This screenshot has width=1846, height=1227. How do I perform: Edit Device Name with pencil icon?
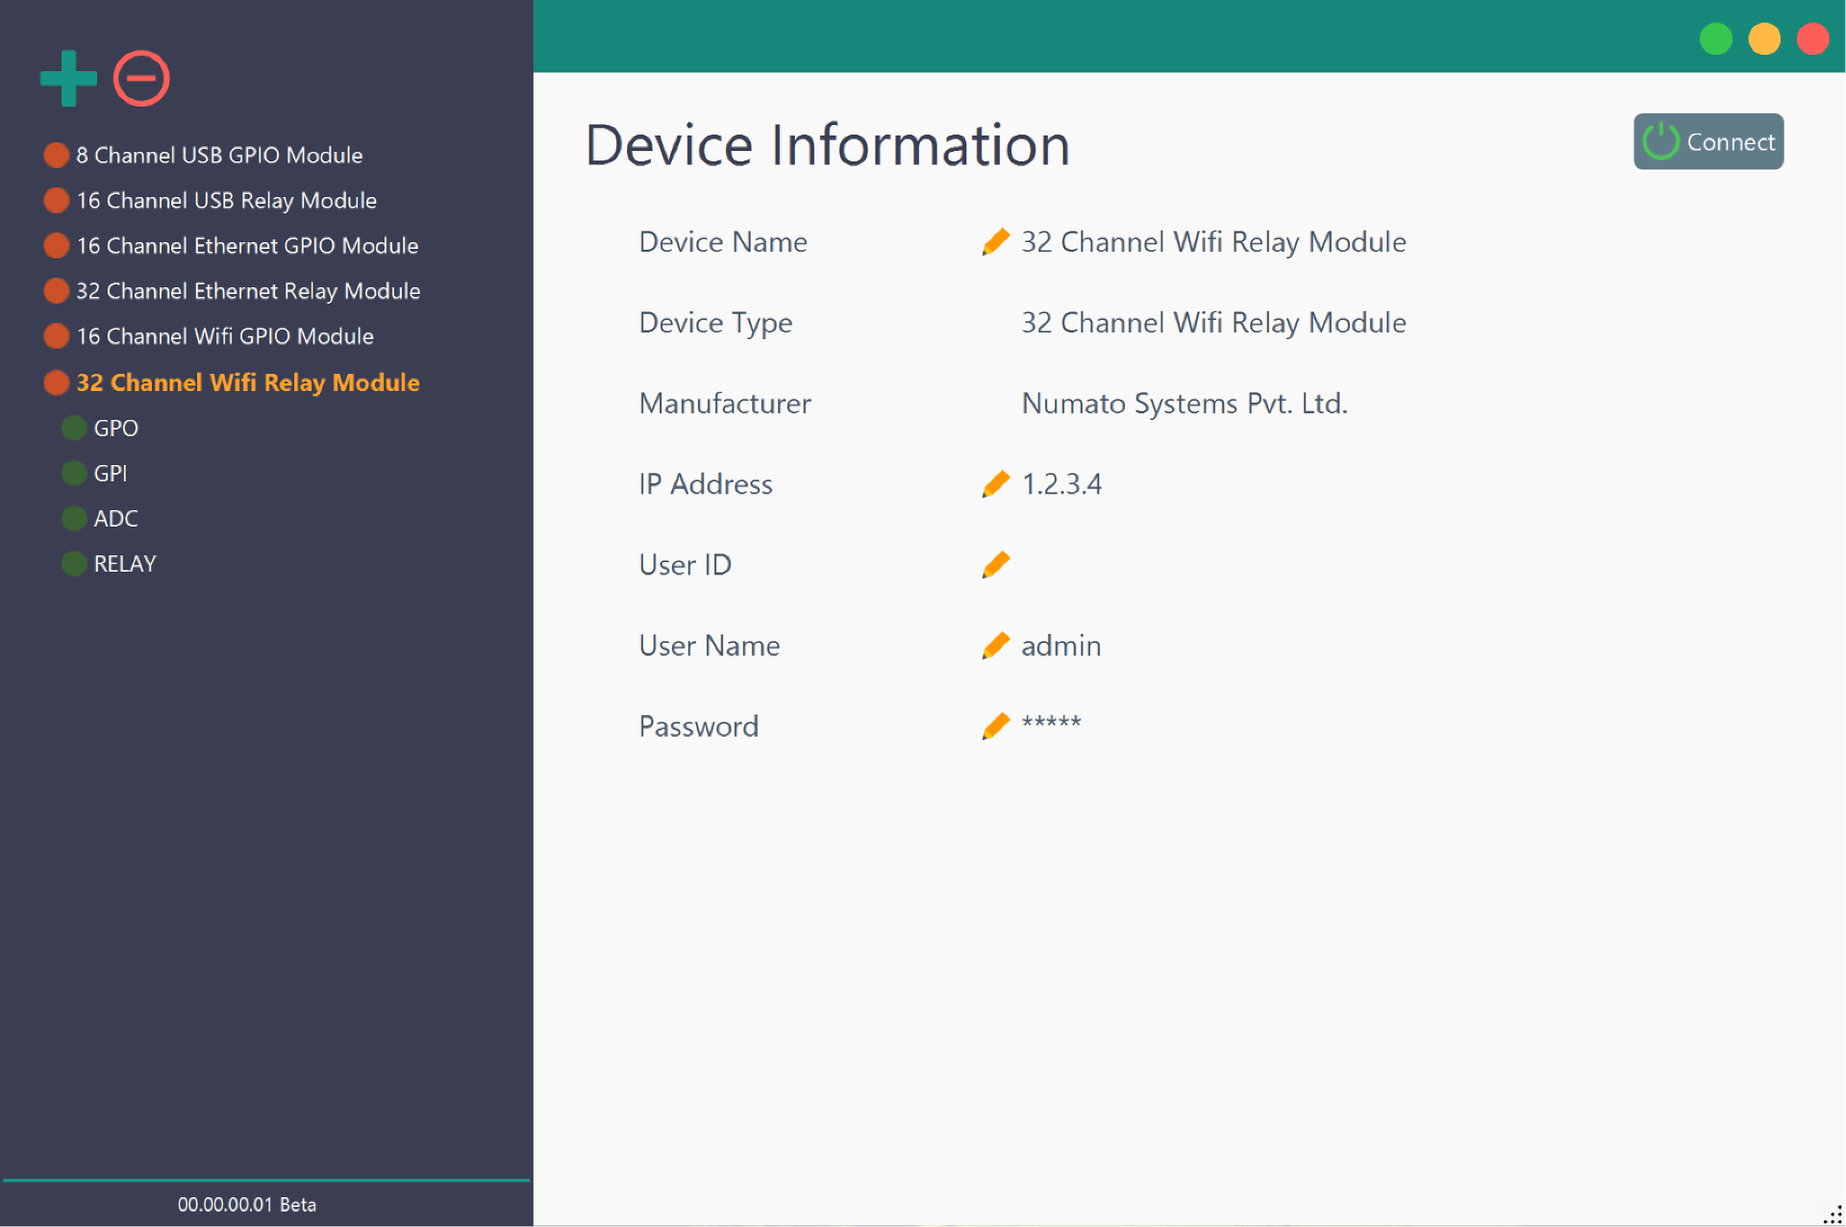point(995,242)
